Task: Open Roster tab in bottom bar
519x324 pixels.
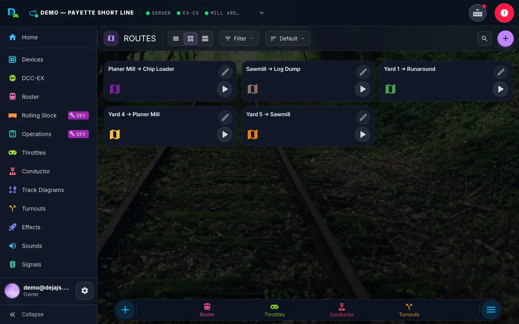Action: (x=207, y=310)
